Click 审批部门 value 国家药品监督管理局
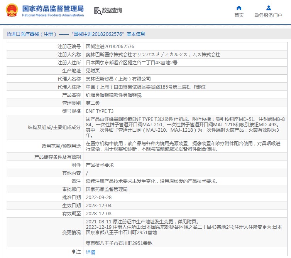 pos(107,189)
